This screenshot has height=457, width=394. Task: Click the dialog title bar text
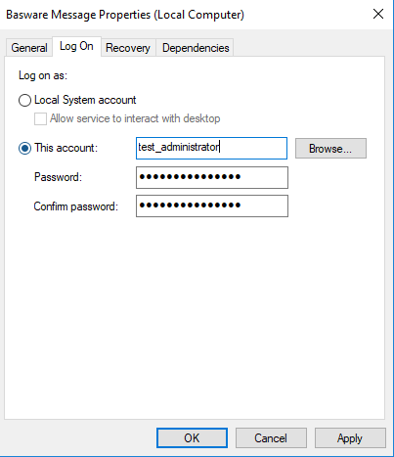(125, 15)
